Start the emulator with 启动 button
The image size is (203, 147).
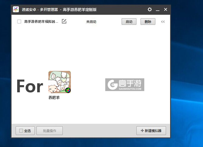point(129,21)
